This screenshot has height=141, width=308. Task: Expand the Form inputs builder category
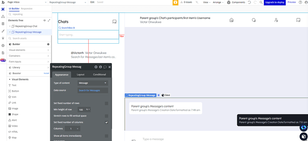coord(29,62)
